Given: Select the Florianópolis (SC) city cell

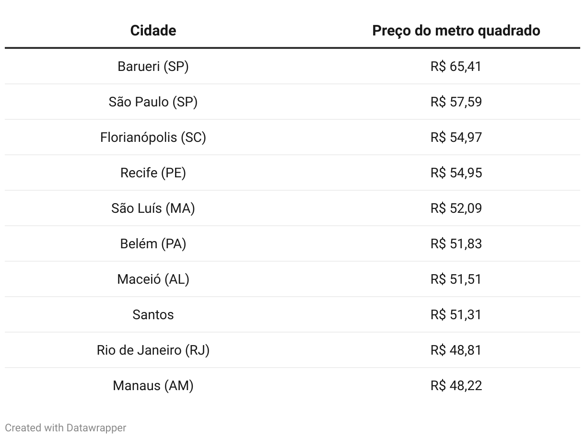Looking at the screenshot, I should (x=153, y=137).
